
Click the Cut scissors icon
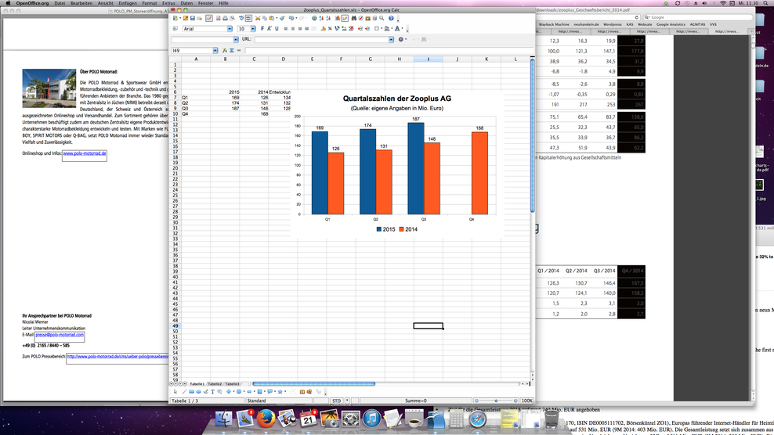(258, 18)
